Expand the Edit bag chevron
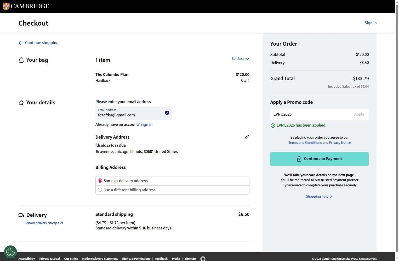 [247, 59]
